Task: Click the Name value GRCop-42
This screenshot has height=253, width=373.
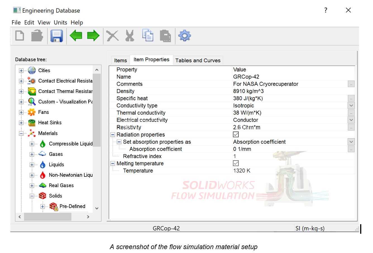Action: tap(246, 77)
